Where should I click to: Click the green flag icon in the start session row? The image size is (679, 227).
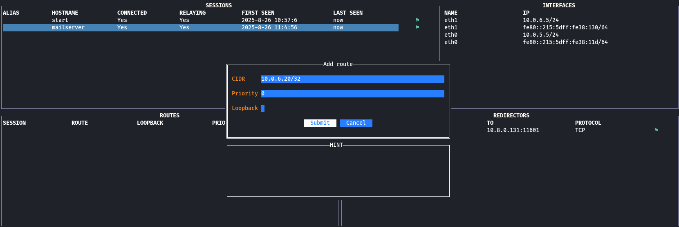click(417, 20)
